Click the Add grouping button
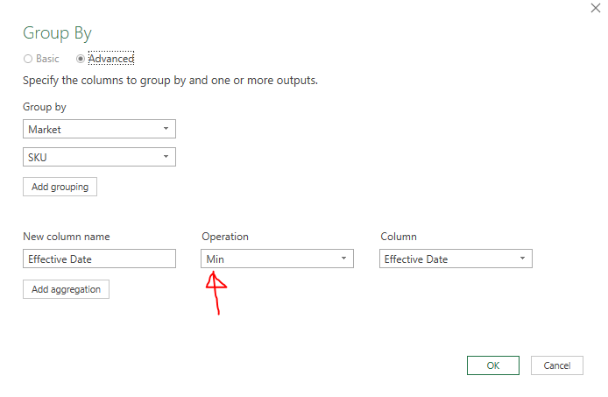This screenshot has width=608, height=397. pyautogui.click(x=60, y=187)
